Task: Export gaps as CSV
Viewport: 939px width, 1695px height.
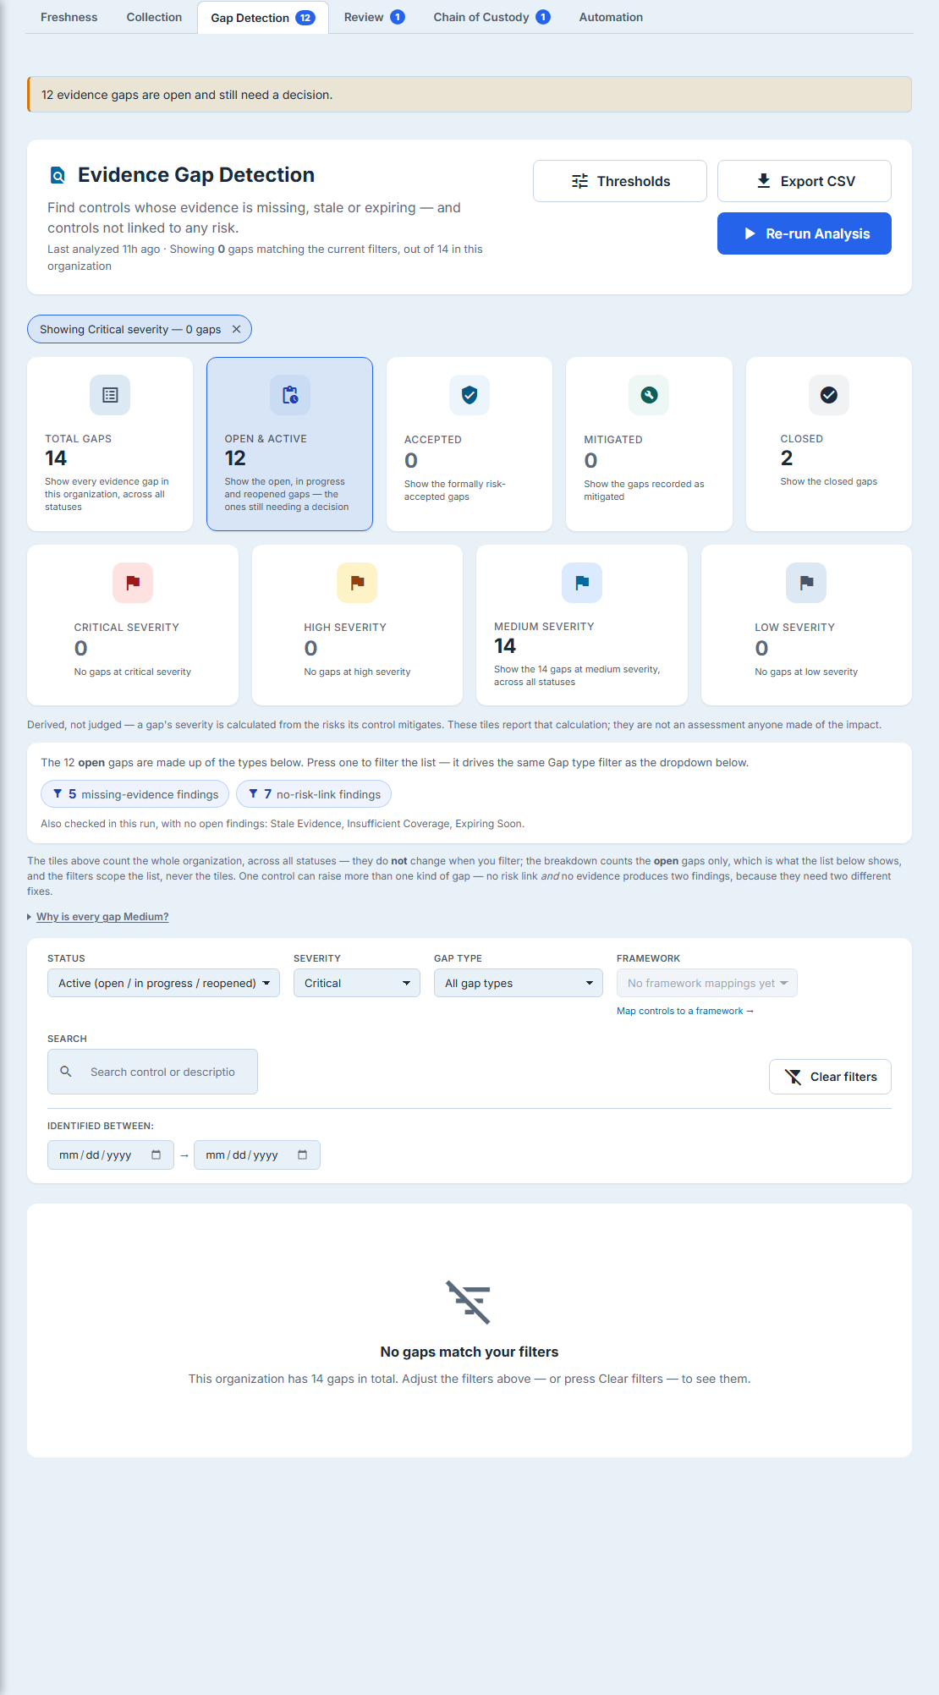Action: [x=804, y=181]
